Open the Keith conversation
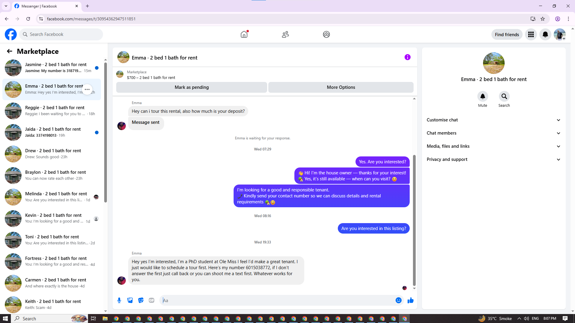Screen dimensions: 575x323 pyautogui.click(x=52, y=304)
